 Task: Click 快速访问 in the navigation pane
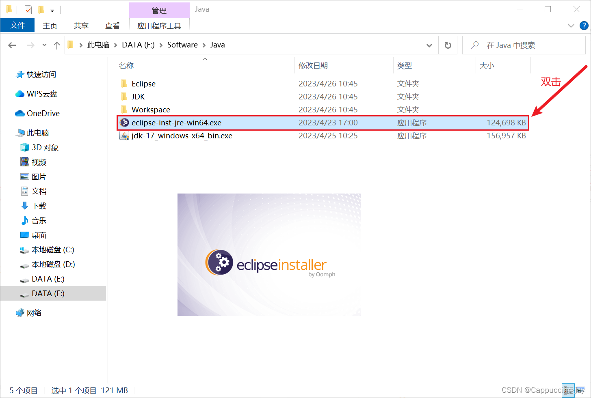click(x=41, y=75)
